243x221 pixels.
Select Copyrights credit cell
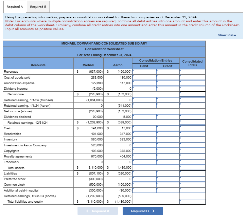tap(168, 151)
